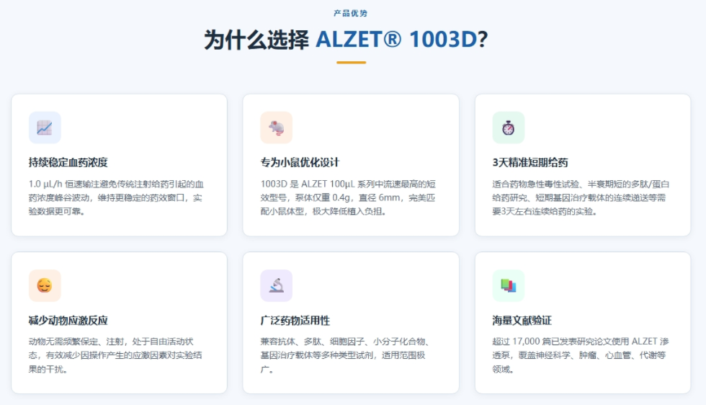706x405 pixels.
Task: Click the description starting 兼容抗体、多肽
Action: point(345,355)
